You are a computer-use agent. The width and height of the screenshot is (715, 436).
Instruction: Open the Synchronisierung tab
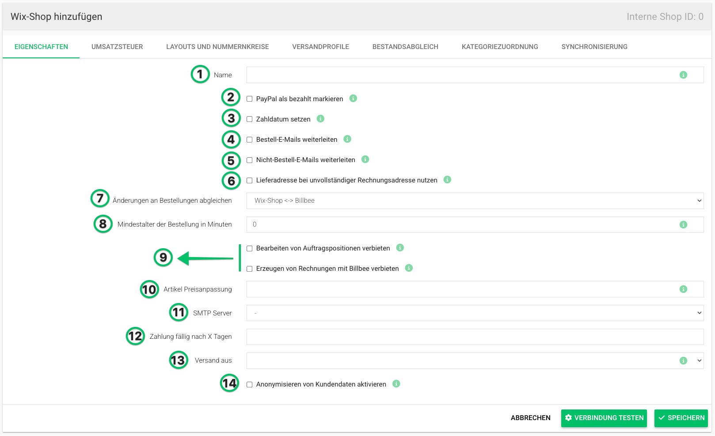click(x=594, y=47)
